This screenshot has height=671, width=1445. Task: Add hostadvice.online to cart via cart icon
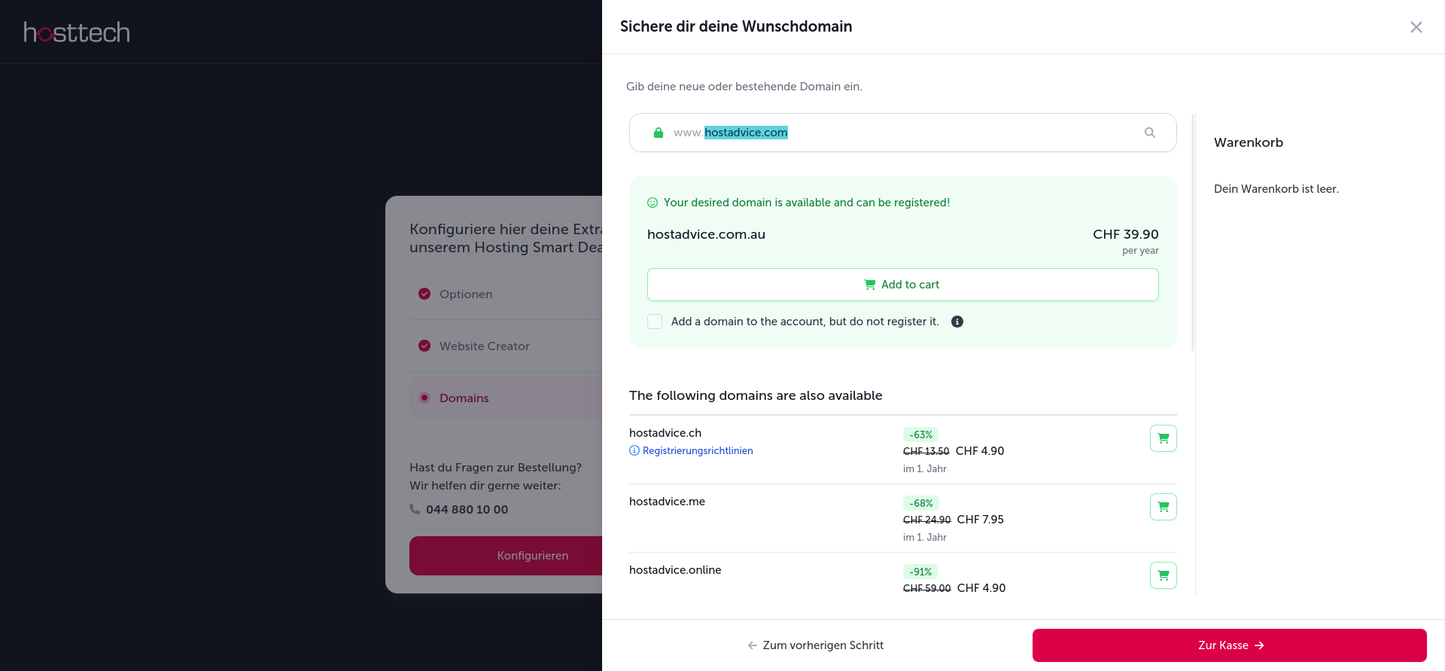pyautogui.click(x=1164, y=575)
